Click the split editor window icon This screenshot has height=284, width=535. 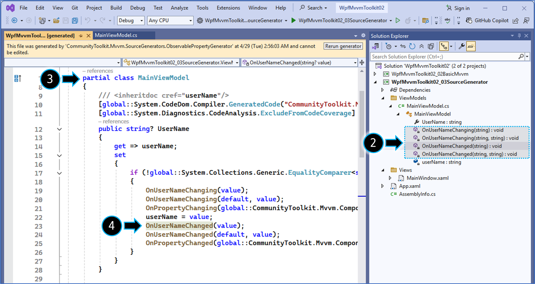click(362, 63)
